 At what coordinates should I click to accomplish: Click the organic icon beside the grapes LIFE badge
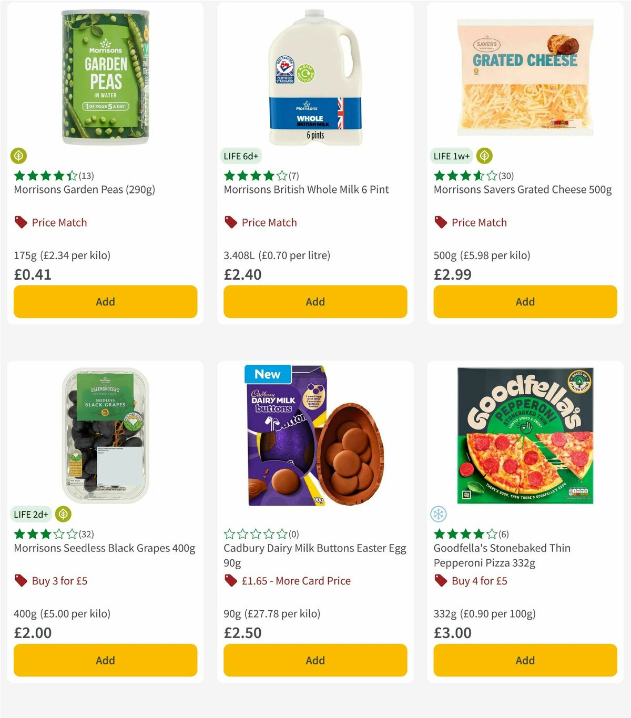pyautogui.click(x=63, y=515)
